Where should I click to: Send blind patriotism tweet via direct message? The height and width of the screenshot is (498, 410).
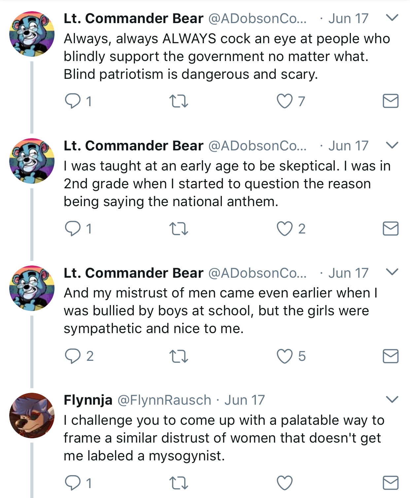(x=391, y=101)
